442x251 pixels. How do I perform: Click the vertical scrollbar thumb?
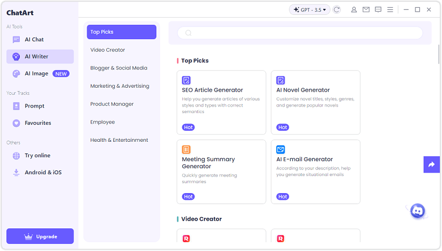point(439,54)
